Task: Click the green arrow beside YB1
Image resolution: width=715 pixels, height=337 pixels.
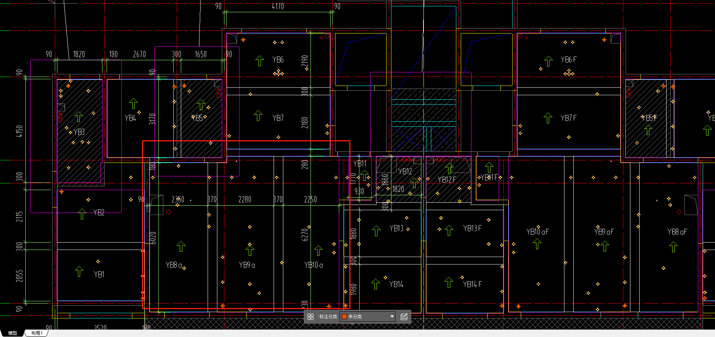Action: (79, 271)
